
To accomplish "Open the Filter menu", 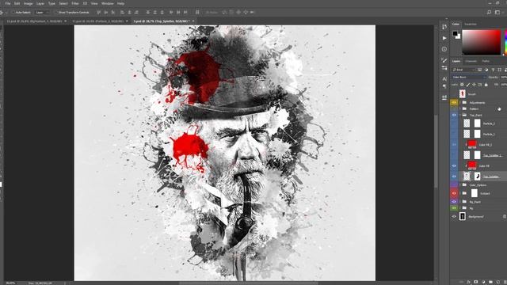I will (75, 3).
